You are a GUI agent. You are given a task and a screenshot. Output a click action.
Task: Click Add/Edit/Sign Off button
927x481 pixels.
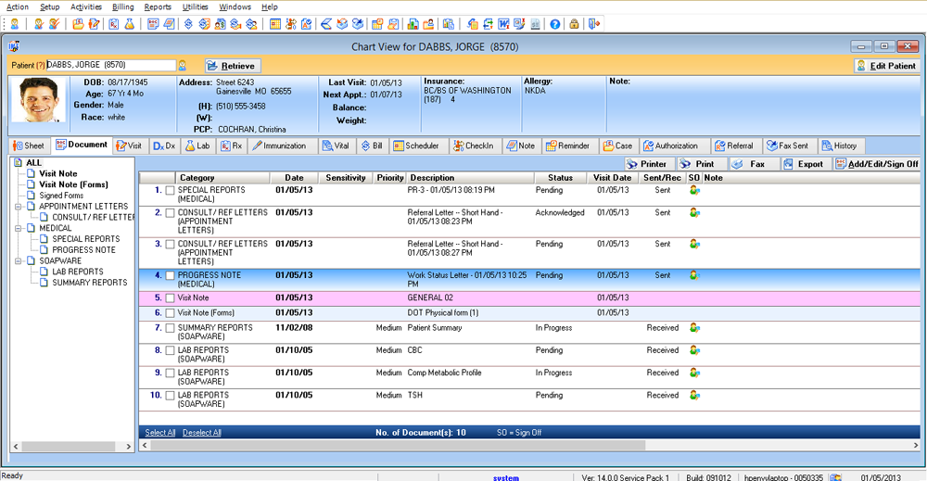[877, 164]
